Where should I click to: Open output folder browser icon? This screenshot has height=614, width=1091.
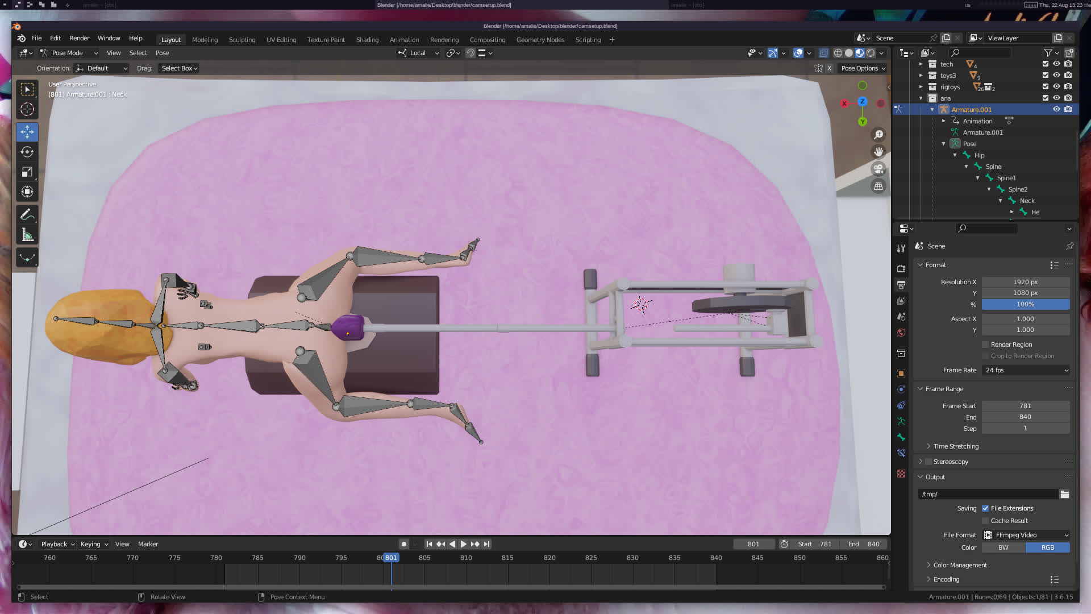click(x=1064, y=494)
